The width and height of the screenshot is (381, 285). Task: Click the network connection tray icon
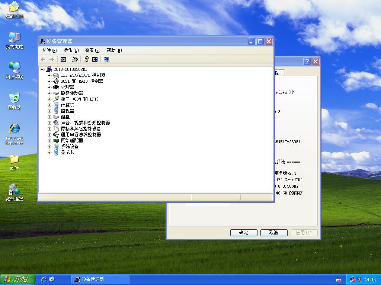pyautogui.click(x=353, y=280)
